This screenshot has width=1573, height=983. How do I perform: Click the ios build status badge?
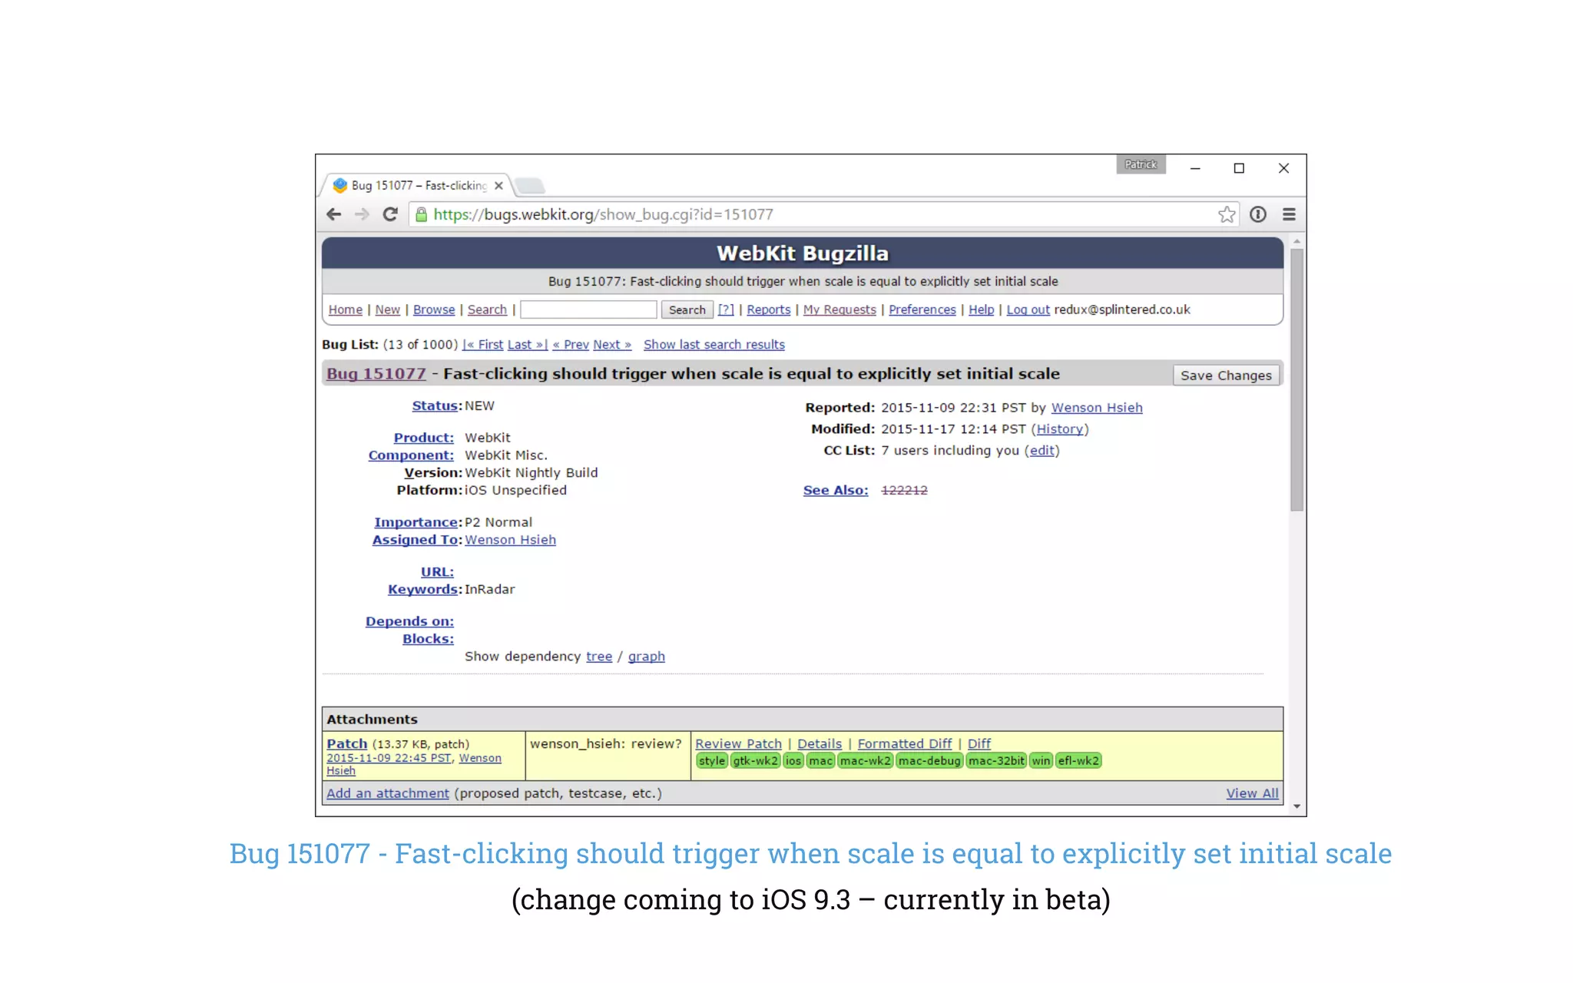tap(793, 761)
